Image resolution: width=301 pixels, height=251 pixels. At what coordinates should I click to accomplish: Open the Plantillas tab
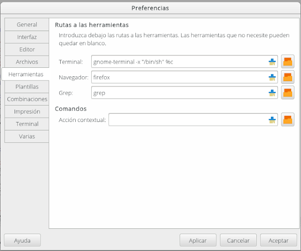coord(27,87)
